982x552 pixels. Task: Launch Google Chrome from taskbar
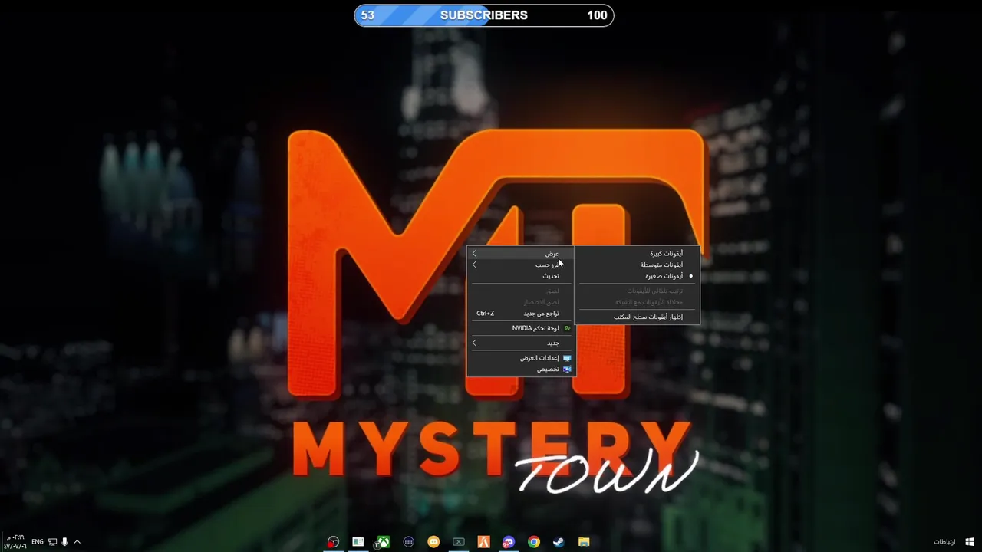[x=533, y=542]
